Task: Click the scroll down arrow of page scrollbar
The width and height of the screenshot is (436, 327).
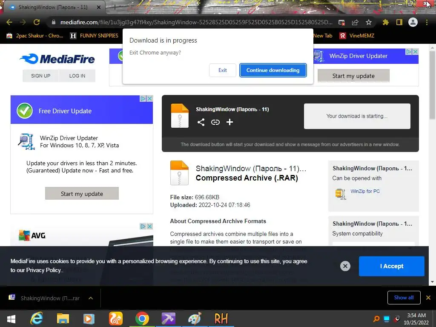Action: coord(433,282)
